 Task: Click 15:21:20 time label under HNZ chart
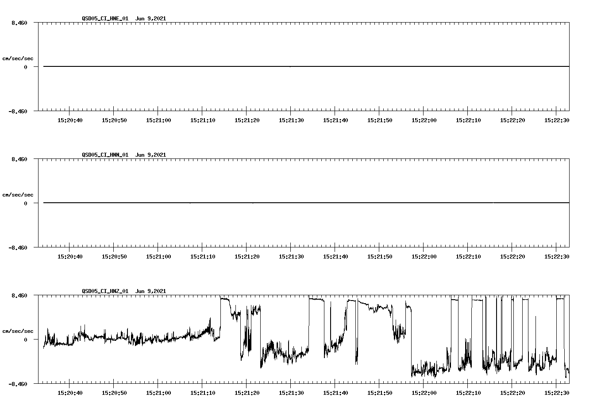(247, 393)
